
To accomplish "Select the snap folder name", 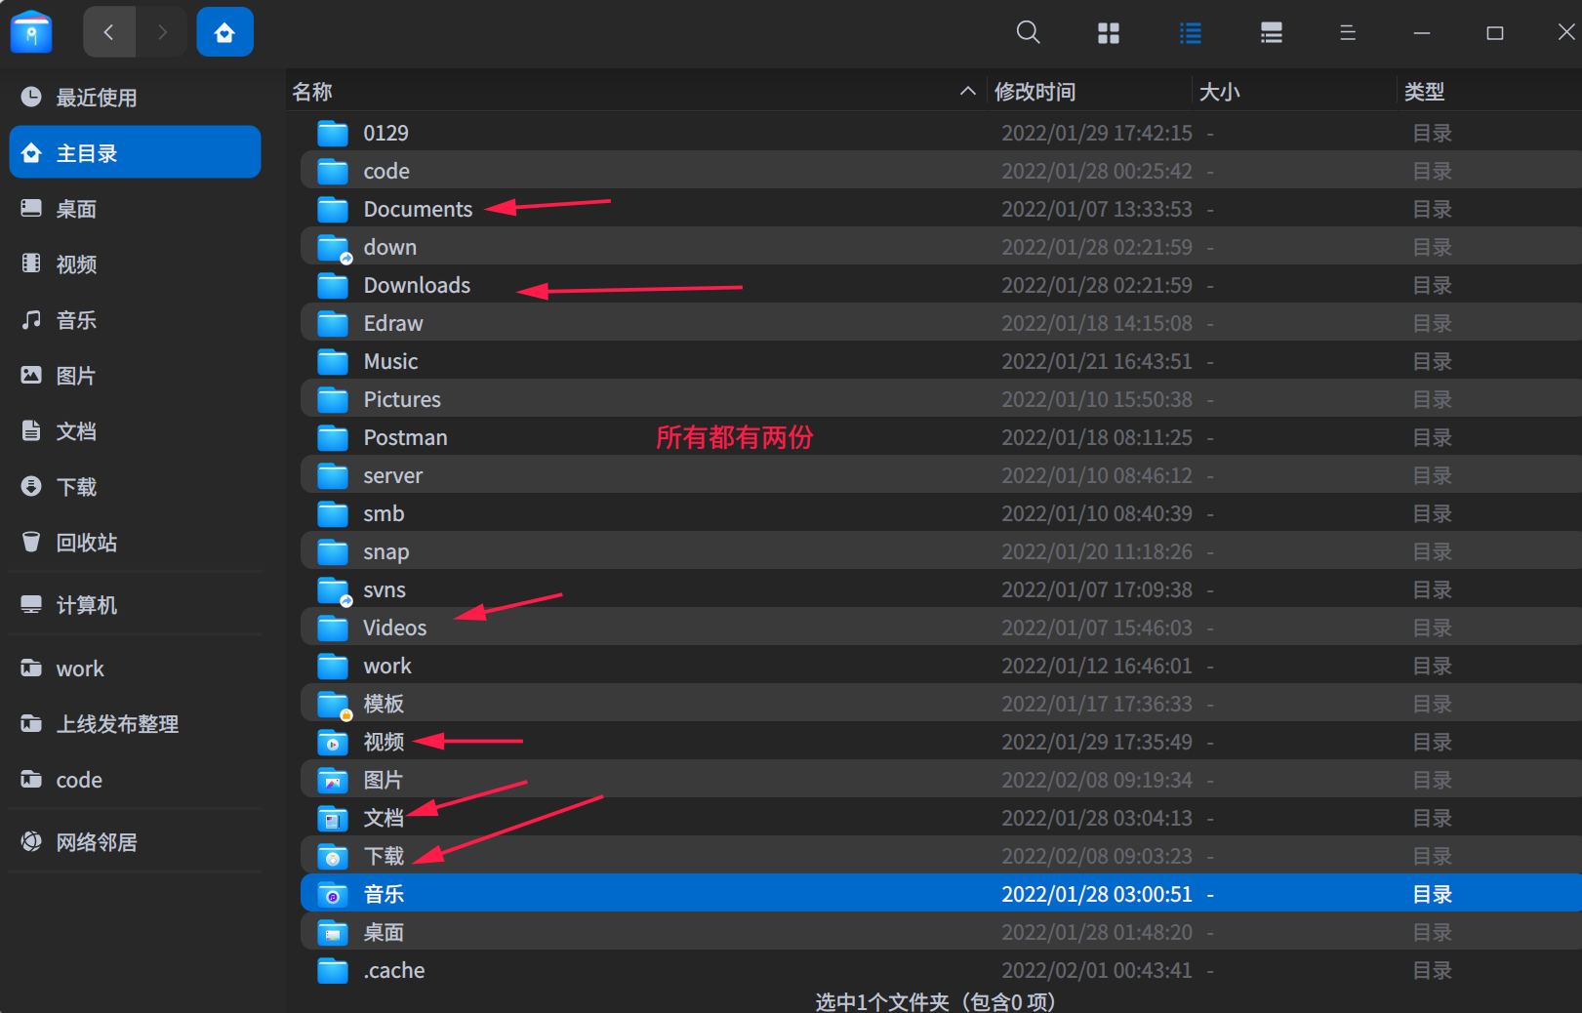I will coord(386,552).
